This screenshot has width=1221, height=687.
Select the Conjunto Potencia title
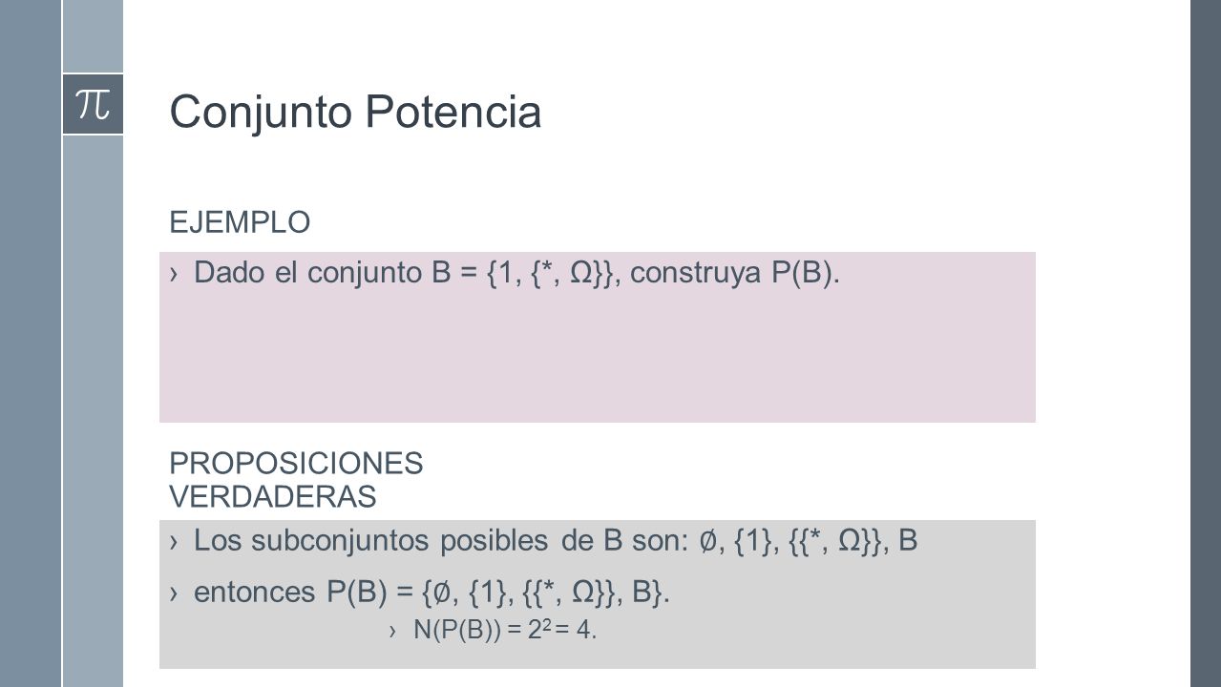point(355,113)
